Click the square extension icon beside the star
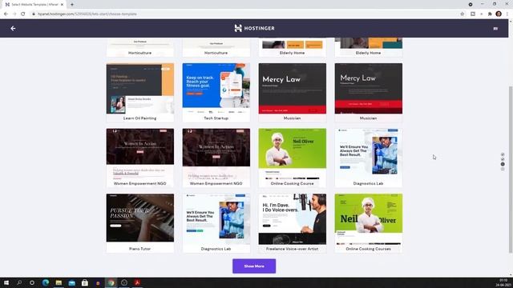This screenshot has height=288, width=513. point(473,14)
